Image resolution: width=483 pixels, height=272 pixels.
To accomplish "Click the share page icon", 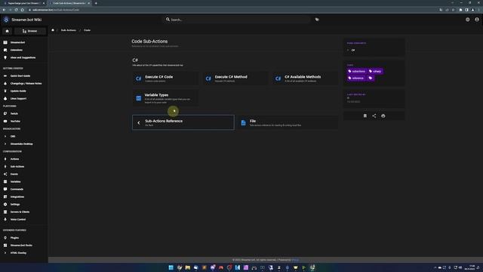I will (x=374, y=116).
